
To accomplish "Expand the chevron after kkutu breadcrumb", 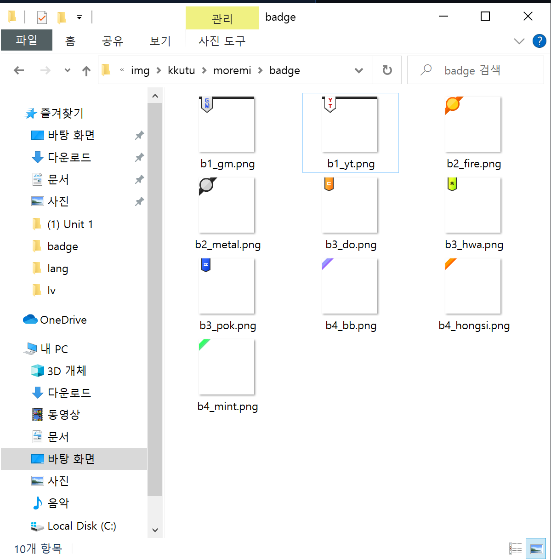I will tap(204, 70).
